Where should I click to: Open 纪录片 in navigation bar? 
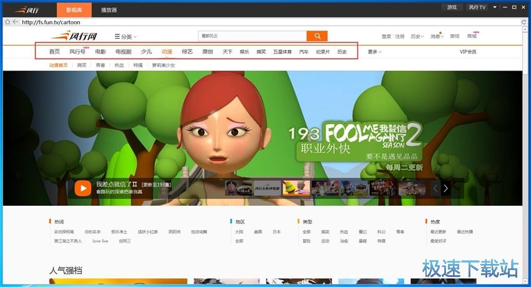point(323,52)
